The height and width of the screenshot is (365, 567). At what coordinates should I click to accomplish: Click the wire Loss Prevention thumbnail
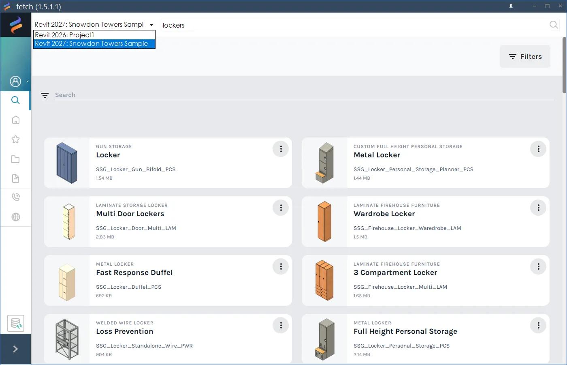click(x=67, y=339)
